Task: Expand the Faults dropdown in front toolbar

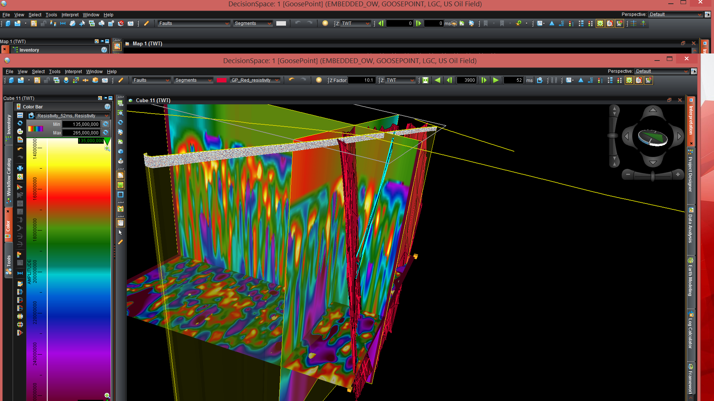Action: pos(151,80)
